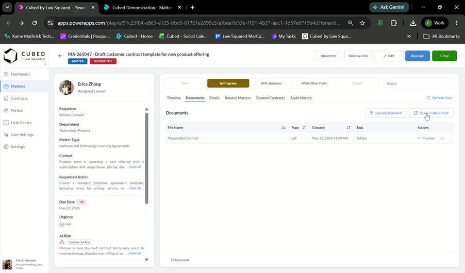Open Chrome downloads icon
Screen dimensions: 465x273
[413, 23]
